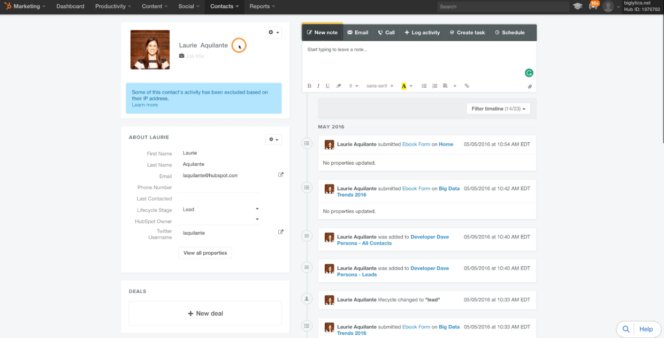Open Big Data Trends 2016 link, 10:42 AM
This screenshot has width=664, height=338.
click(x=398, y=191)
